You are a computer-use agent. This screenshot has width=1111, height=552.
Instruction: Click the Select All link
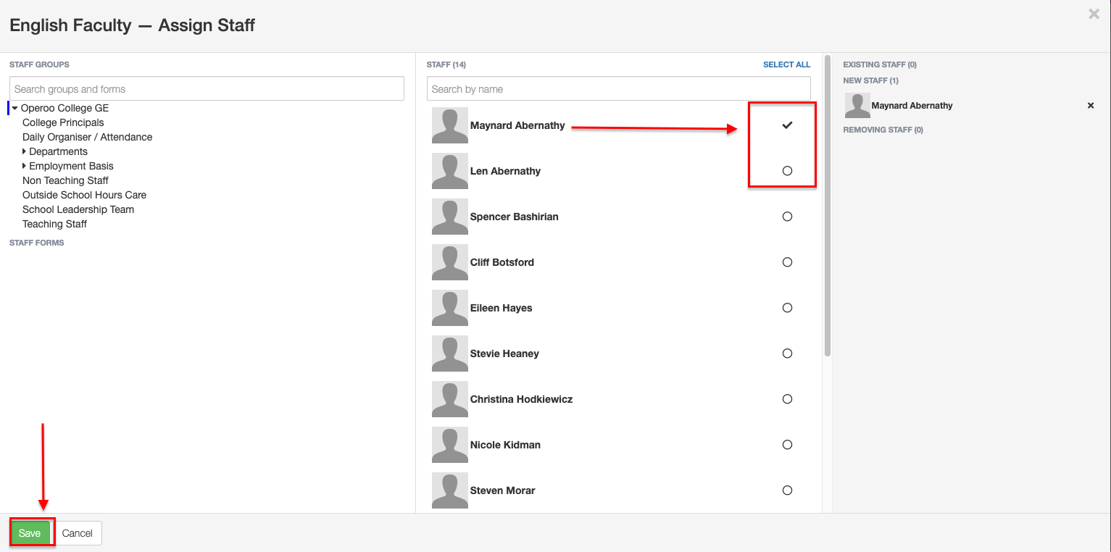(786, 64)
